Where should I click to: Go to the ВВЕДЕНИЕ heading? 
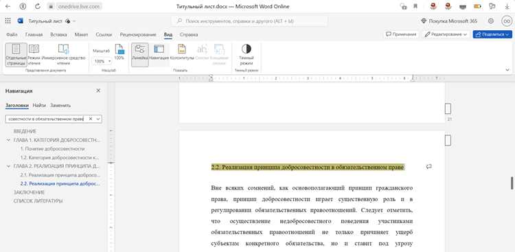point(25,131)
